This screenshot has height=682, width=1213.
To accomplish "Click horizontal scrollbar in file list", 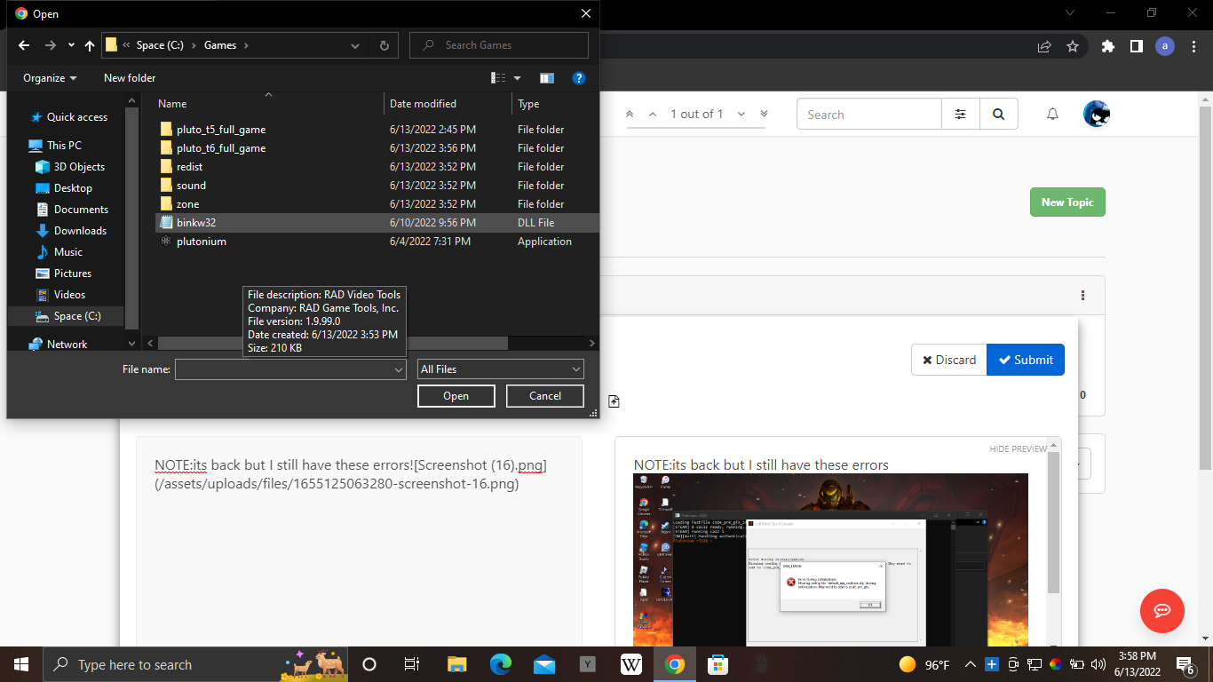I will 333,343.
